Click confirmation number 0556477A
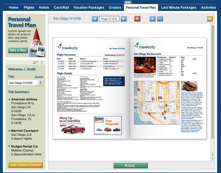The height and width of the screenshot is (173, 221). tap(121, 55)
